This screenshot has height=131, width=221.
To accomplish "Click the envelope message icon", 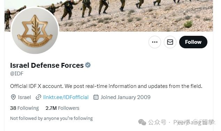I will point(170,42).
